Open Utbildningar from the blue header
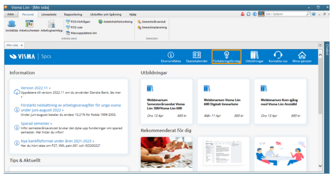This screenshot has height=174, width=335. pos(254,55)
